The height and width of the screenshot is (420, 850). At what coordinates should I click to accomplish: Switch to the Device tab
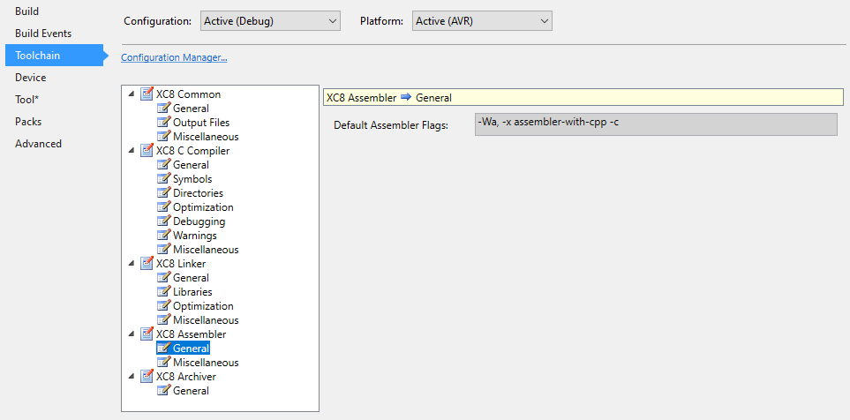(31, 78)
